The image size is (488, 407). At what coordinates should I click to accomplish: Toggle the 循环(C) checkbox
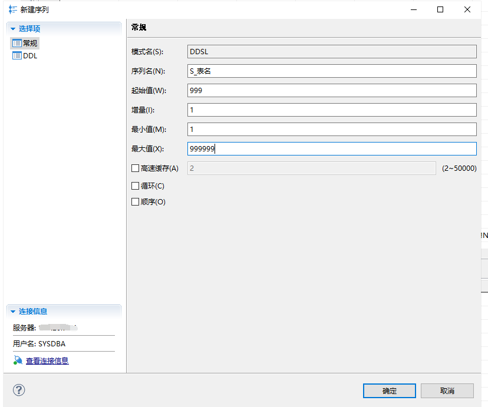pos(135,186)
